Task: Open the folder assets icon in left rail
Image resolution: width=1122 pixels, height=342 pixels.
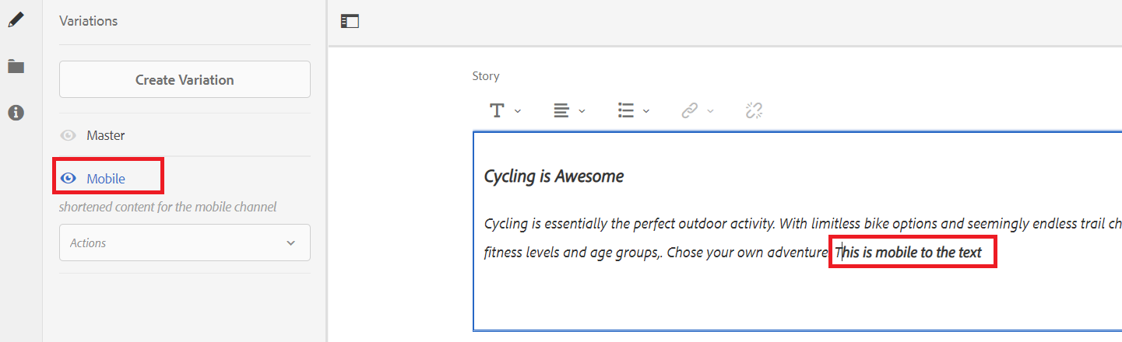Action: (x=16, y=66)
